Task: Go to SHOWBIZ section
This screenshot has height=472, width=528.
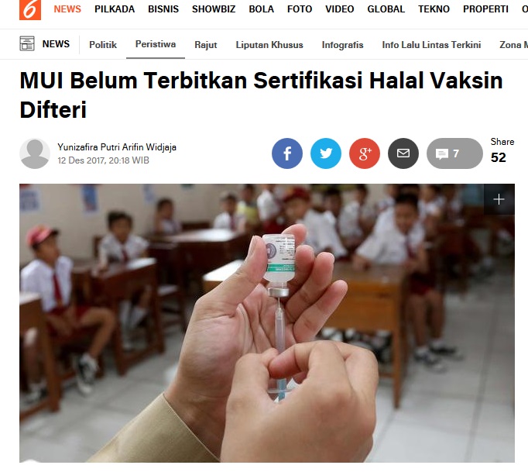Action: [214, 9]
